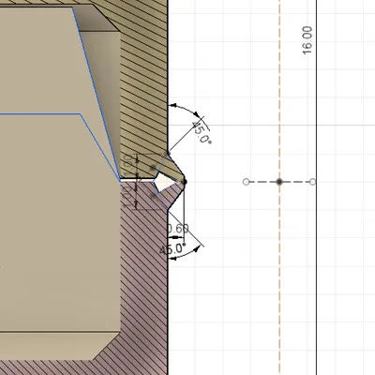Select the 45.0° angle dimension above the notch

(202, 132)
